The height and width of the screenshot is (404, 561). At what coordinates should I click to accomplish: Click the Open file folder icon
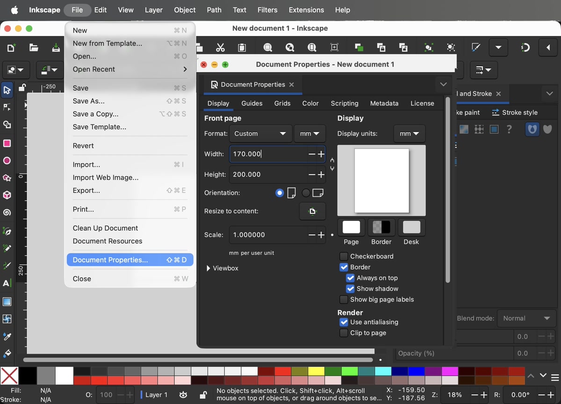pyautogui.click(x=34, y=47)
